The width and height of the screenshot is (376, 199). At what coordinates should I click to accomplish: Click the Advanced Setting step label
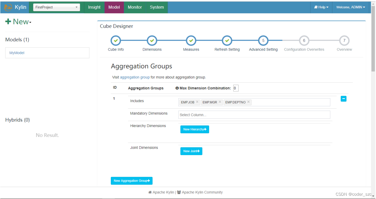[263, 49]
